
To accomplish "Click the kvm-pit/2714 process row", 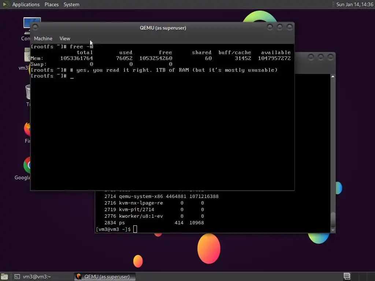I will [x=154, y=210].
